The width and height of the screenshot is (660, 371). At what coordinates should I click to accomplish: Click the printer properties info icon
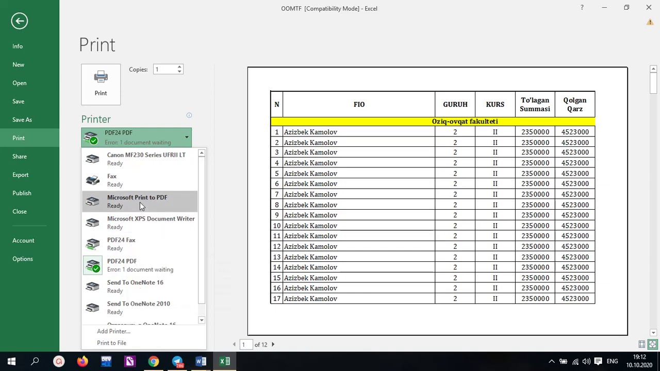189,115
